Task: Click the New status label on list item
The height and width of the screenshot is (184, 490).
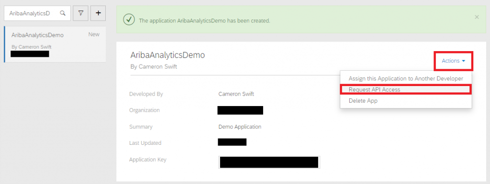Action: click(94, 34)
